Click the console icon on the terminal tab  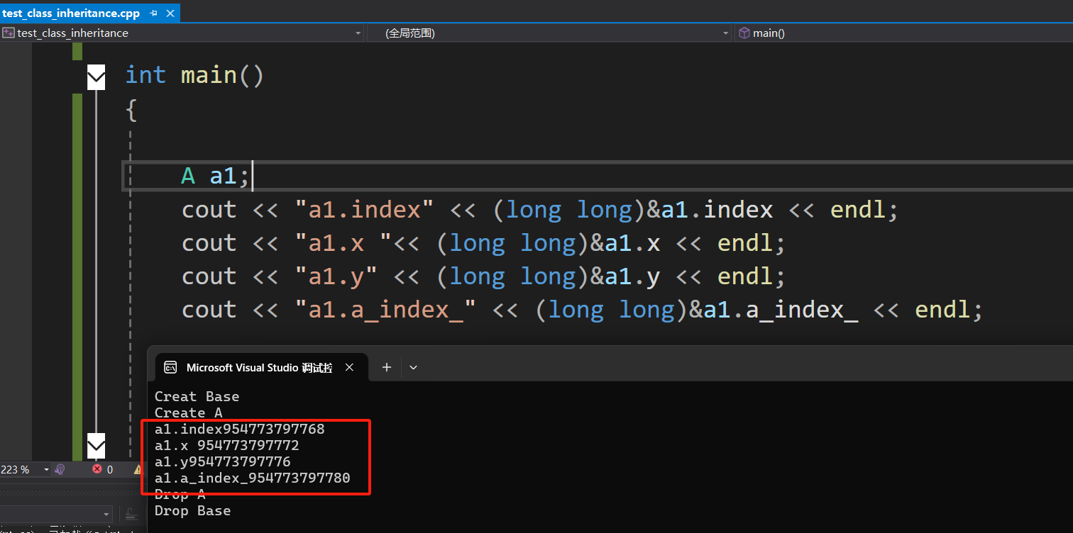(170, 367)
